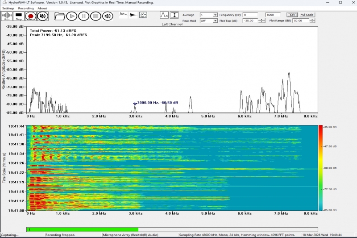Open an audio file via folder icon
357x238 pixels.
(x=59, y=16)
